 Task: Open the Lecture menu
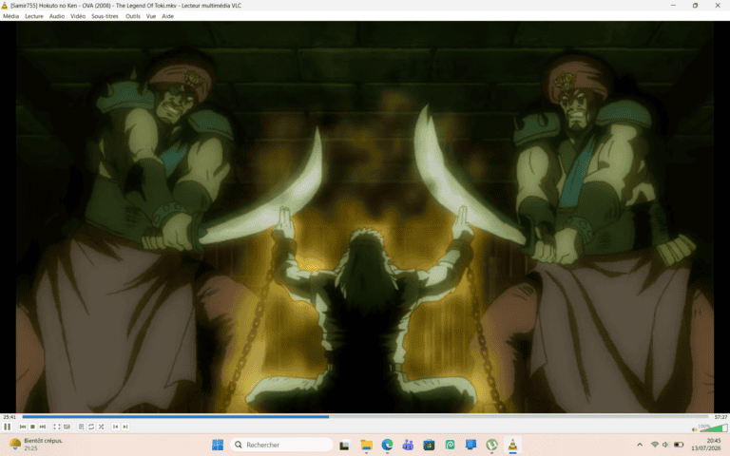pyautogui.click(x=34, y=16)
